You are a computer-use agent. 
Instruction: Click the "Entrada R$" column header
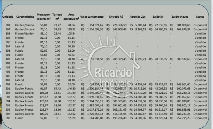(116, 17)
